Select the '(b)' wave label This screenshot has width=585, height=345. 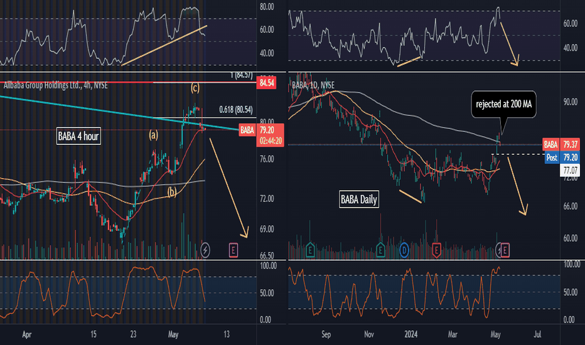[x=171, y=192]
